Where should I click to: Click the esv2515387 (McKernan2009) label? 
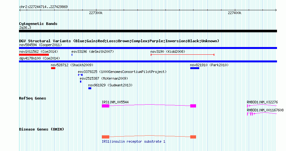[104, 78]
